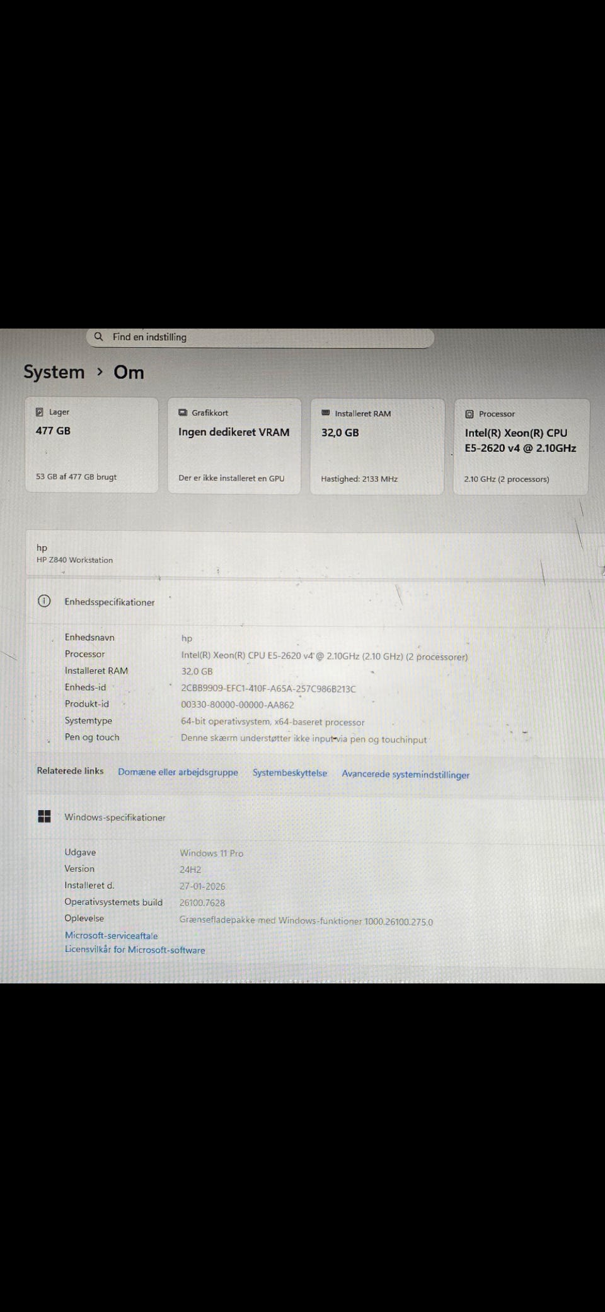Open the Installeret RAM card
This screenshot has height=1312, width=605.
[377, 446]
